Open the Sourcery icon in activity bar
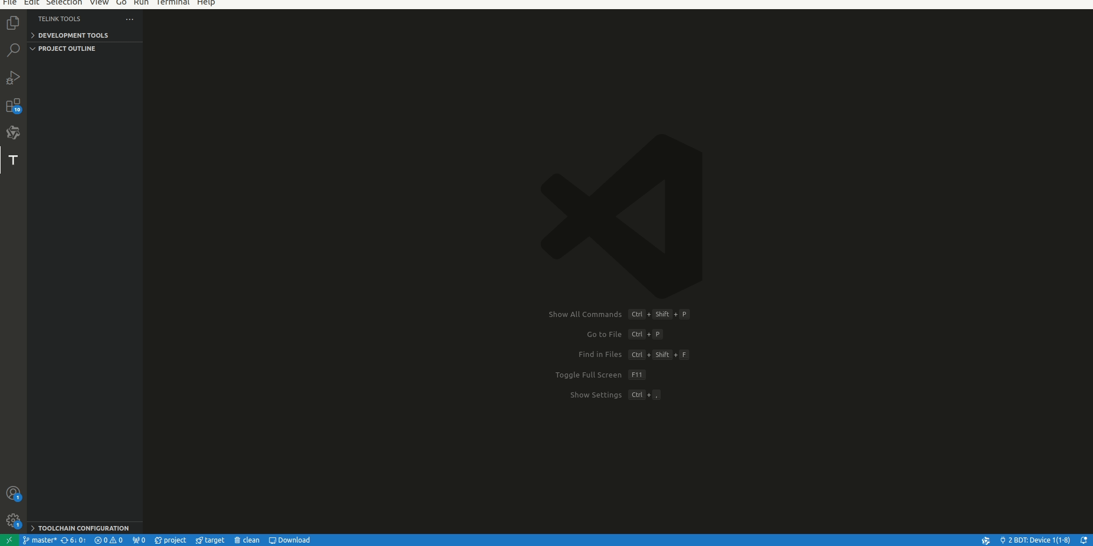 coord(13,133)
